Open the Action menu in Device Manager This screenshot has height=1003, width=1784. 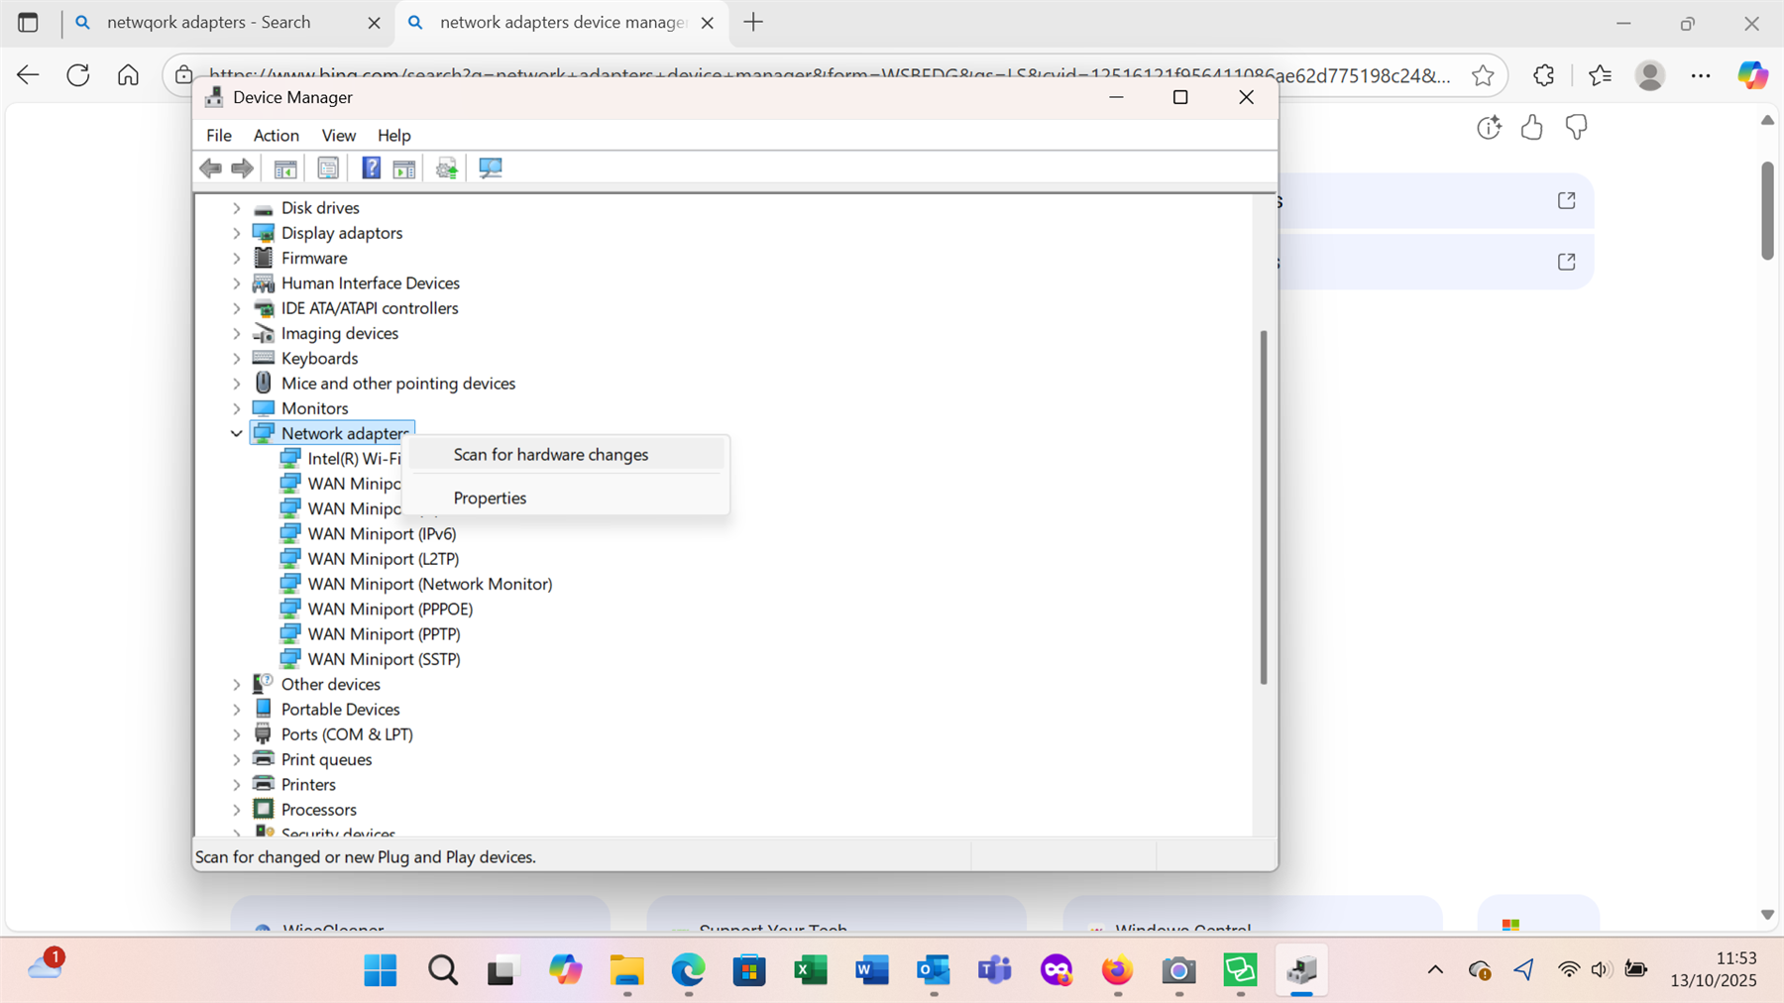[276, 135]
